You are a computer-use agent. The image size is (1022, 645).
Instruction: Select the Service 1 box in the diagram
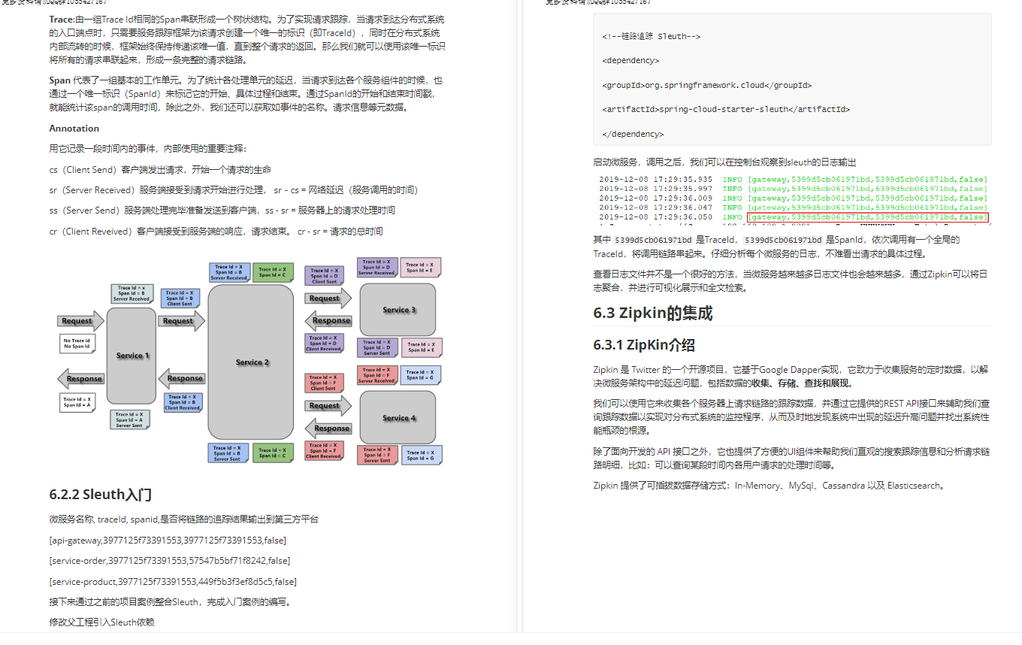click(x=133, y=356)
